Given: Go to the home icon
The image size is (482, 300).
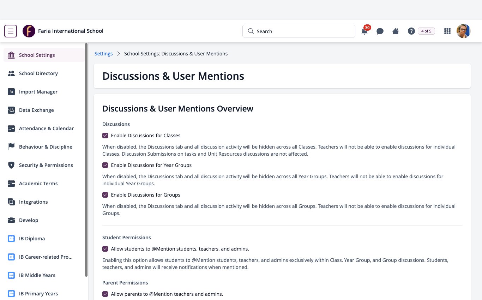Looking at the screenshot, I should pyautogui.click(x=396, y=31).
